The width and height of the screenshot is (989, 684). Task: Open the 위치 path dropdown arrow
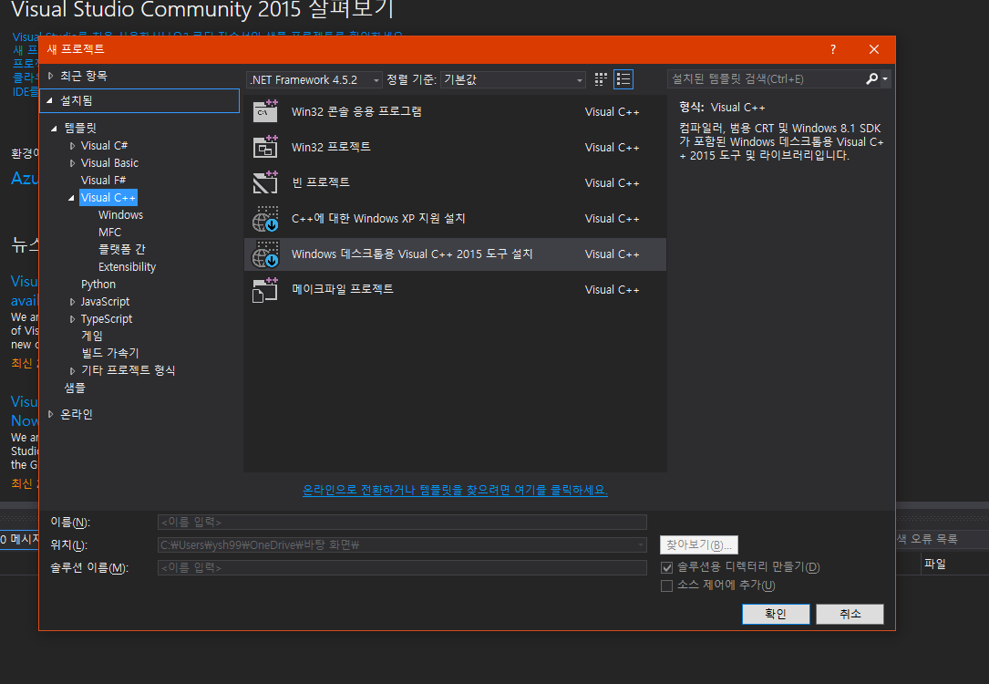point(640,544)
